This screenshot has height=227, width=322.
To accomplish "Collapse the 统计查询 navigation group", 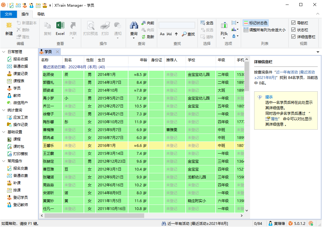I will [4, 110].
